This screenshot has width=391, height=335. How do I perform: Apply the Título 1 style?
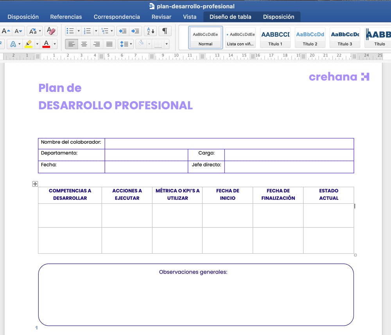(275, 37)
